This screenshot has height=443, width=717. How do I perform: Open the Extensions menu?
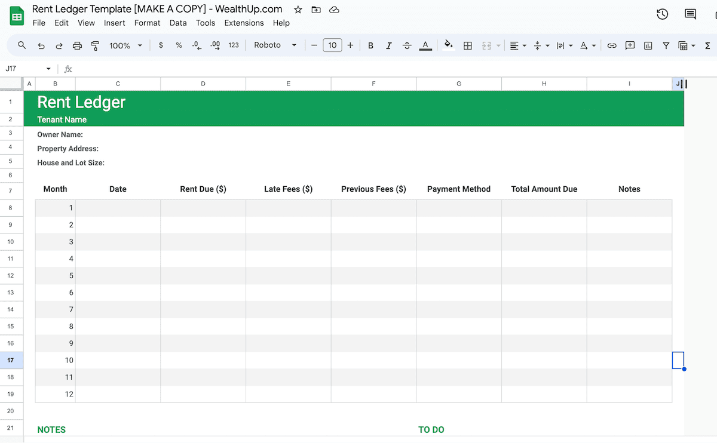click(244, 23)
